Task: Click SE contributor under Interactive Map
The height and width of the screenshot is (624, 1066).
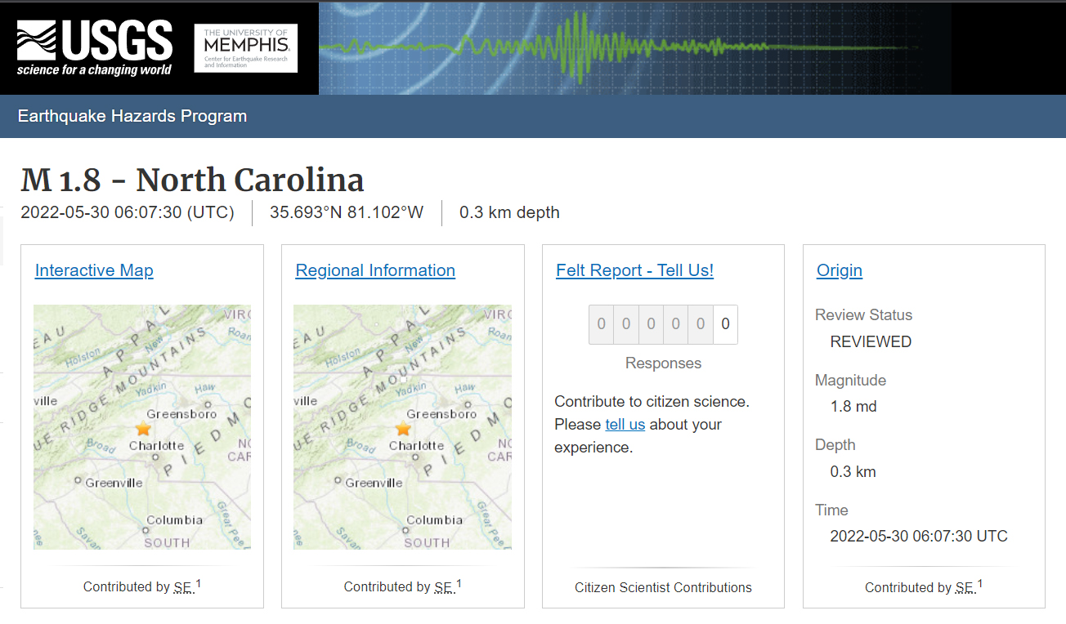Action: (184, 587)
